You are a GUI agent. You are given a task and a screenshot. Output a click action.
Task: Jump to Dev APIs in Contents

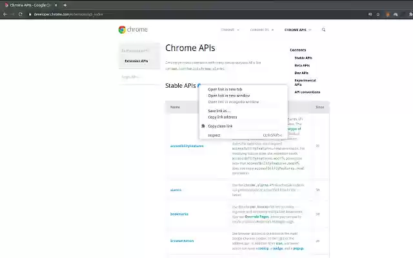[301, 73]
